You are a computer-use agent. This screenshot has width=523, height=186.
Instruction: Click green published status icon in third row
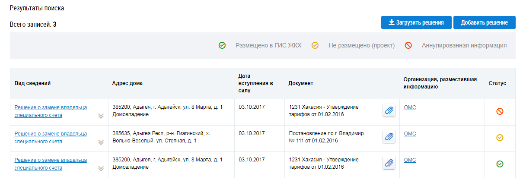click(x=500, y=164)
